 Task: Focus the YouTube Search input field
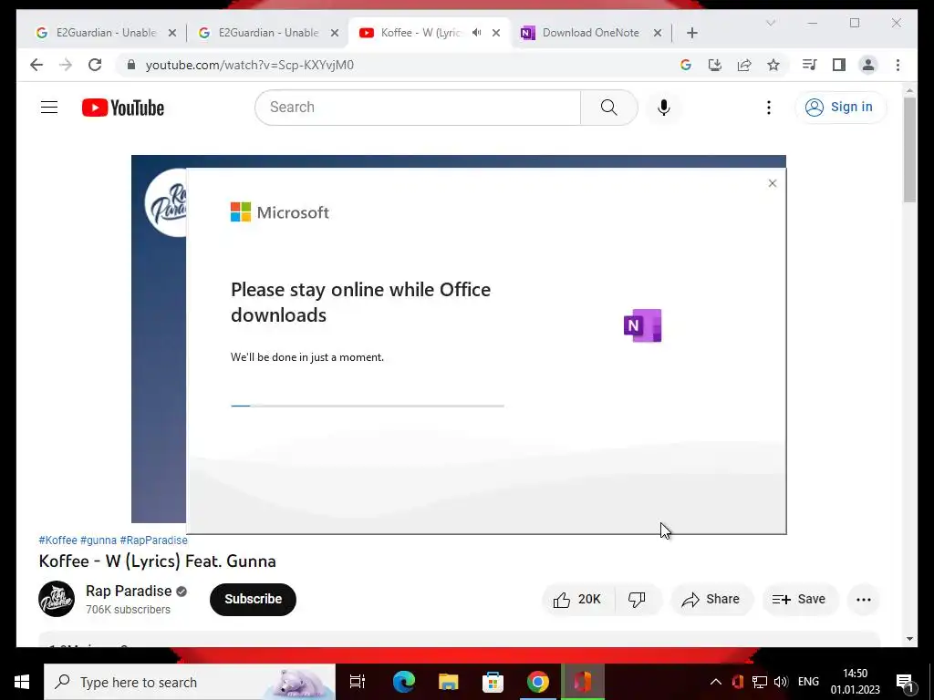[x=418, y=108]
